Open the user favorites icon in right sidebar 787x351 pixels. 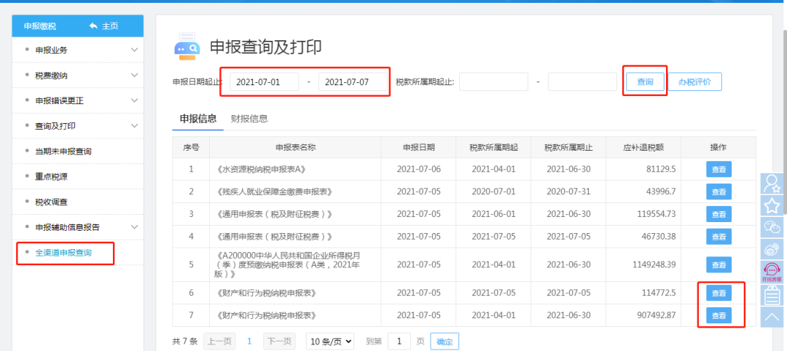(772, 184)
